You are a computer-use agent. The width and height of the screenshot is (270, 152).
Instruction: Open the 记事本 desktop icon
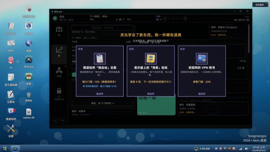pyautogui.click(x=11, y=96)
